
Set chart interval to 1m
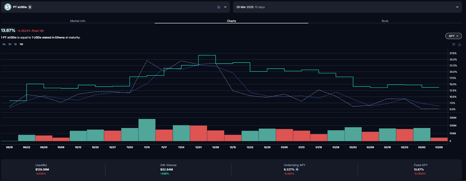click(x=4, y=44)
